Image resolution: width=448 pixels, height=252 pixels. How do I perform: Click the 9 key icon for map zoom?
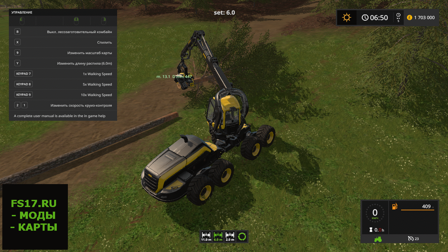(x=17, y=53)
